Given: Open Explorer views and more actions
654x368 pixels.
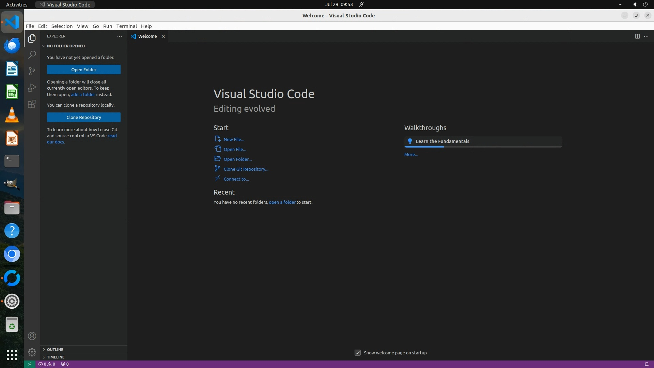Looking at the screenshot, I should coord(119,36).
